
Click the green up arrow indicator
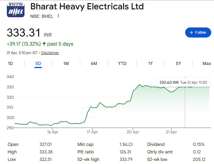pyautogui.click(x=44, y=44)
